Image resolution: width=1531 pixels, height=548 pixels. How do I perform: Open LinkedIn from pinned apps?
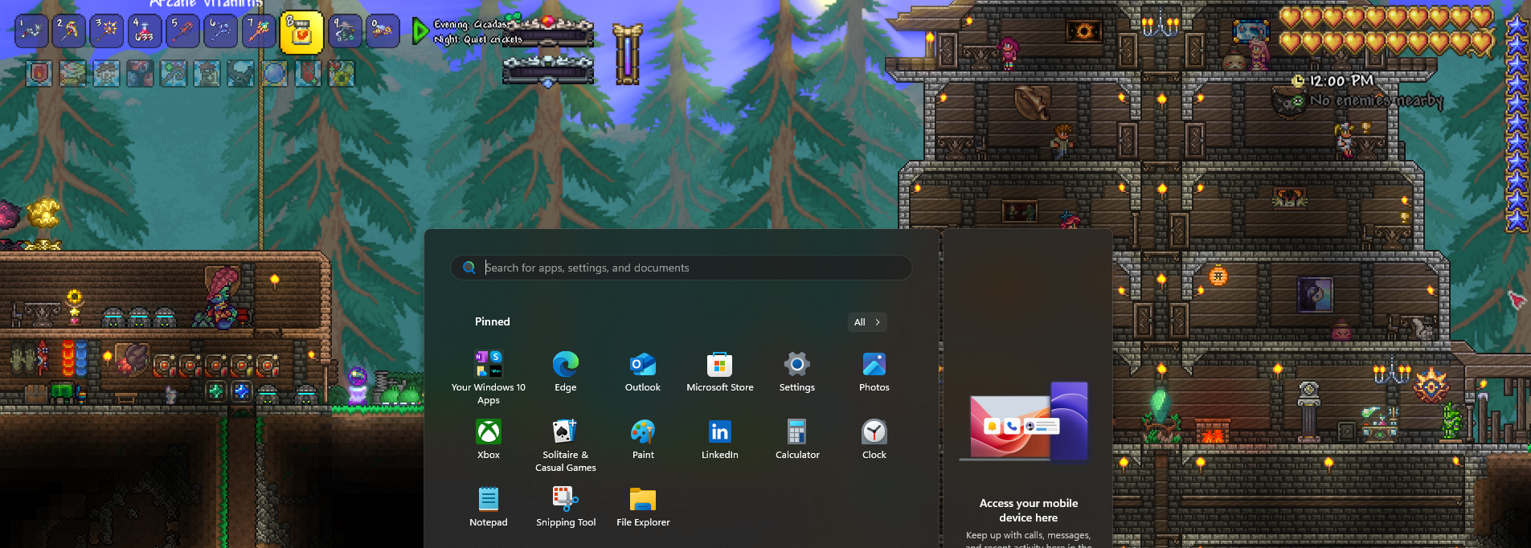pos(720,440)
